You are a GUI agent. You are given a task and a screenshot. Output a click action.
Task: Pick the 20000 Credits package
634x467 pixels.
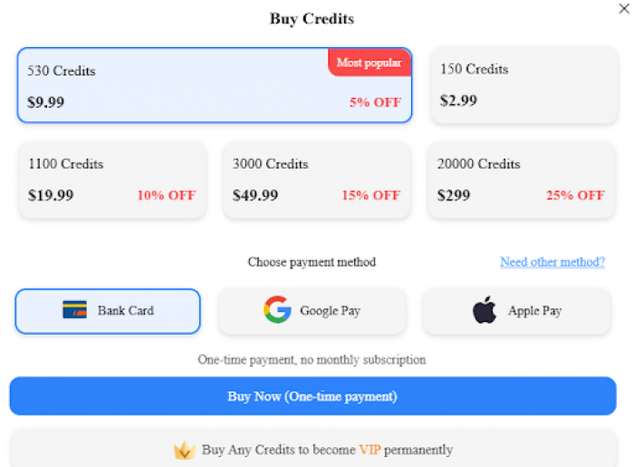[x=522, y=180]
